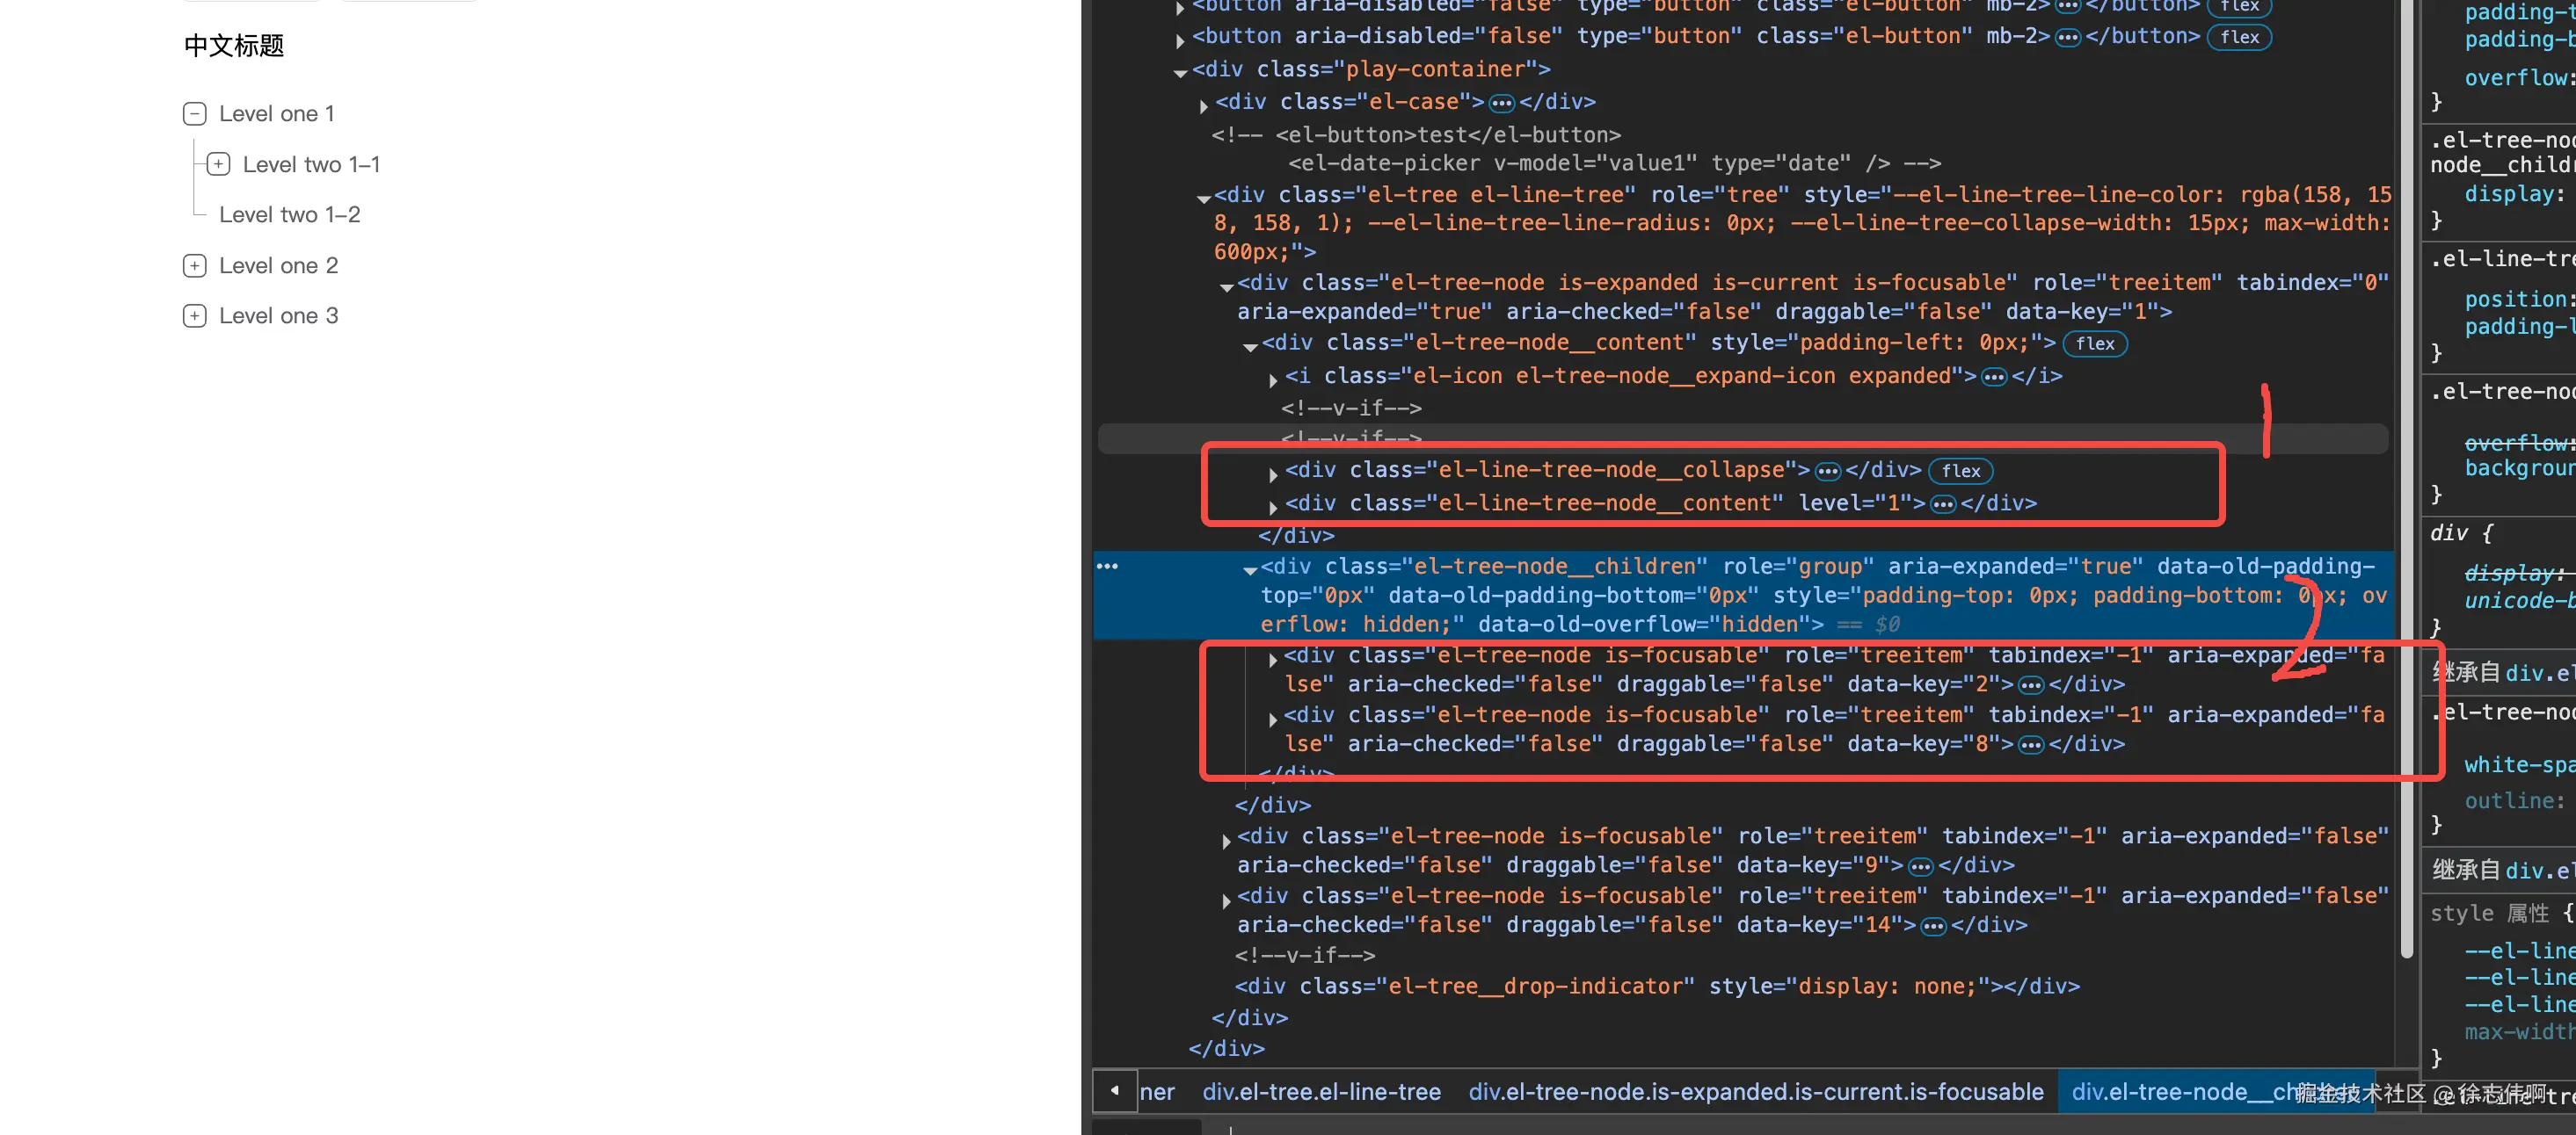
Task: Expand the Level two 1-1 node icon
Action: [218, 164]
